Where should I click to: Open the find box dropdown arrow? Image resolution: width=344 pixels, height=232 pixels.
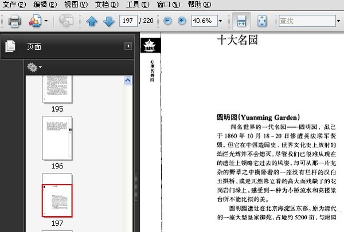pyautogui.click(x=338, y=21)
